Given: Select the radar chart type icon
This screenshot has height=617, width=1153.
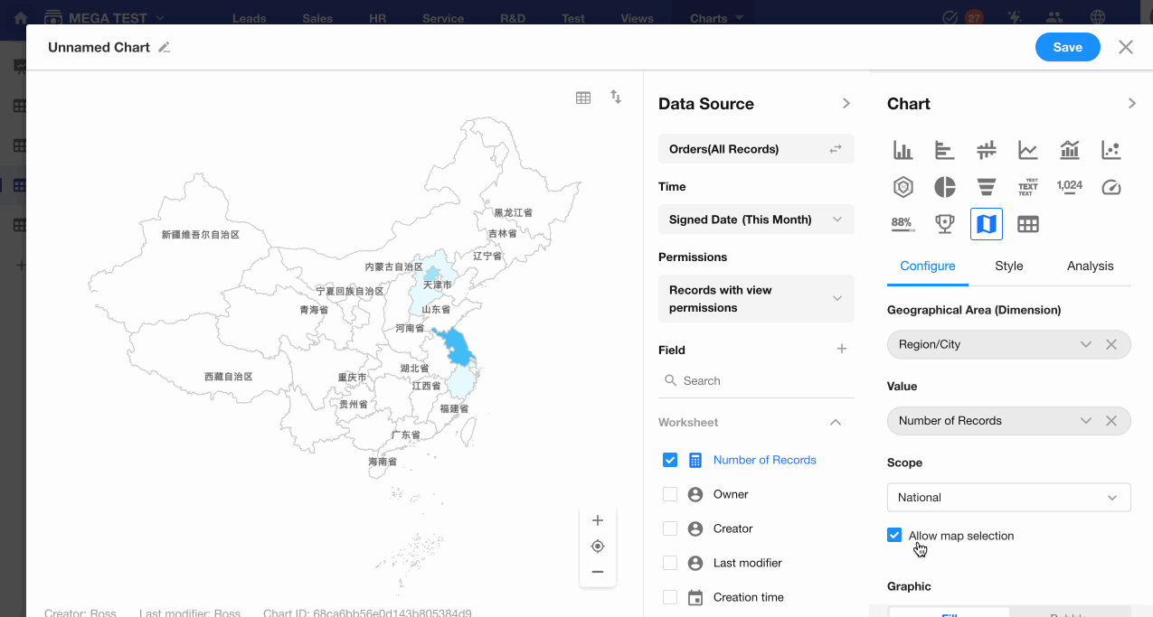Looking at the screenshot, I should [903, 187].
